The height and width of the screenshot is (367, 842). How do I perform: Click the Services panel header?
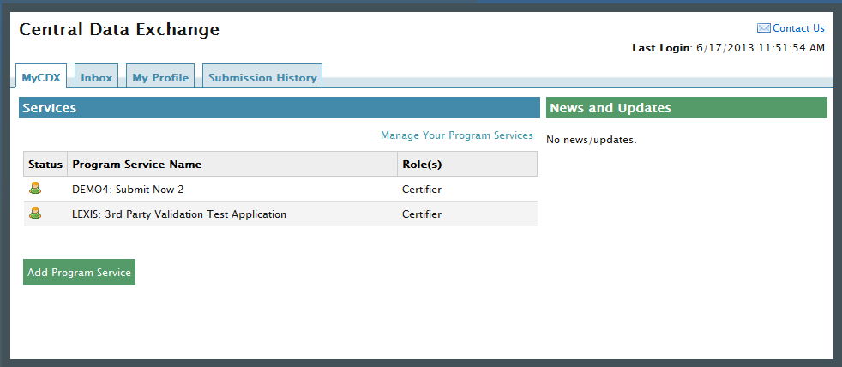pos(280,107)
